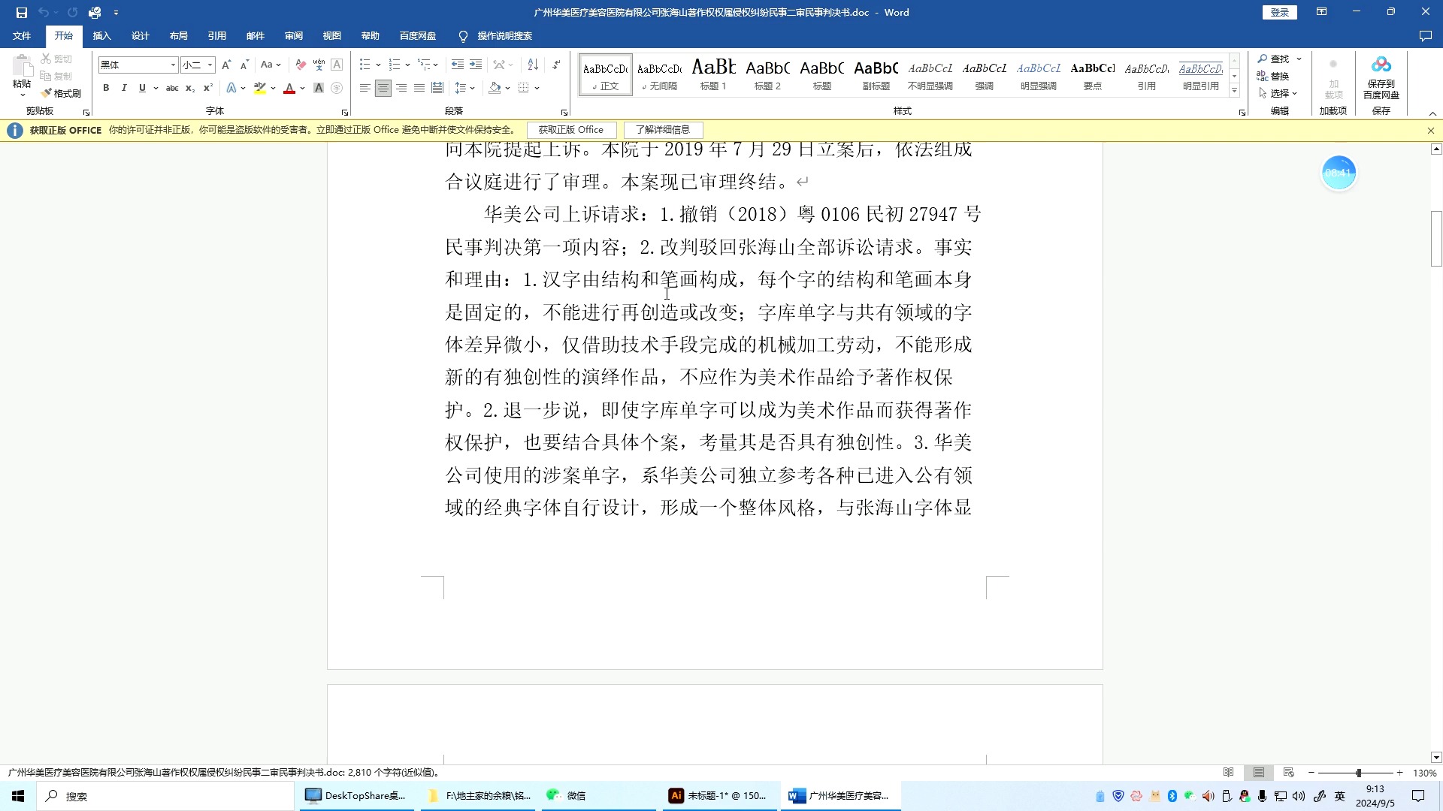Close the license warning bar
The height and width of the screenshot is (811, 1443).
point(1431,131)
